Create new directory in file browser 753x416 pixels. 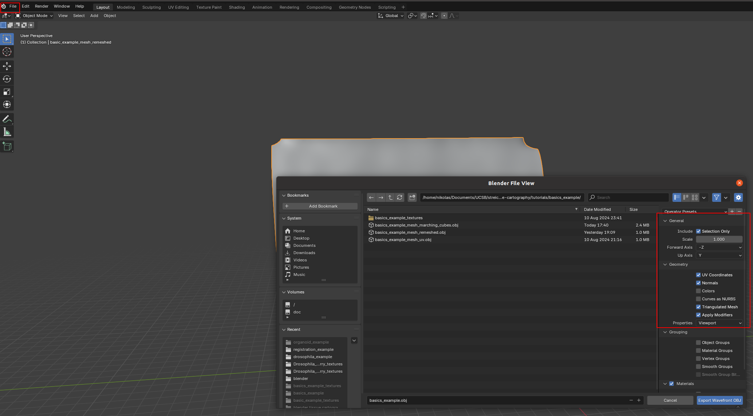[412, 197]
